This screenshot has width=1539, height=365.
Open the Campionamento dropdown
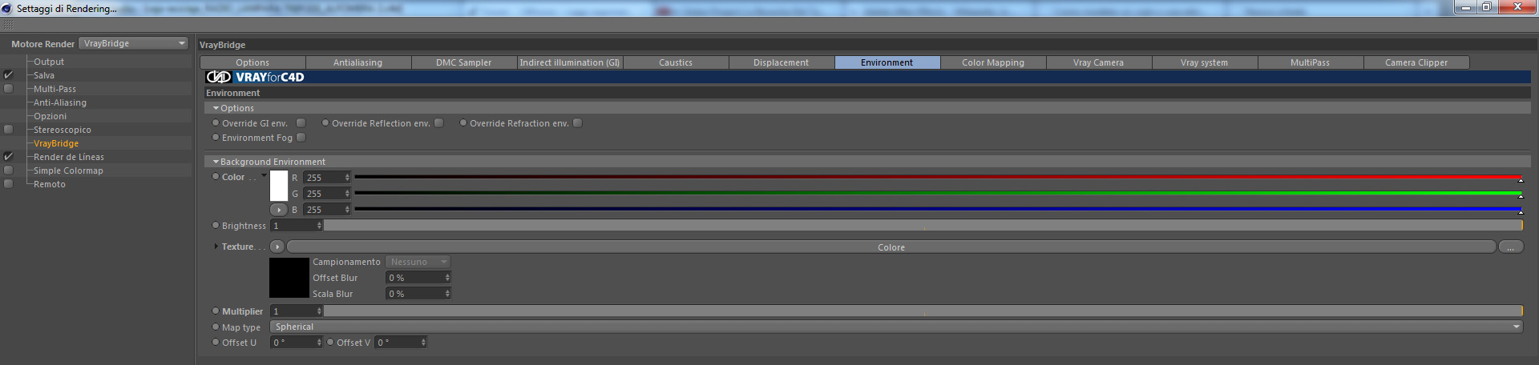coord(418,262)
